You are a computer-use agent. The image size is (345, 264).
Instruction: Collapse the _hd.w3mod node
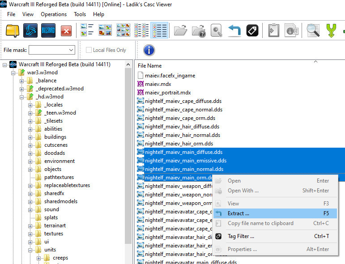21,97
